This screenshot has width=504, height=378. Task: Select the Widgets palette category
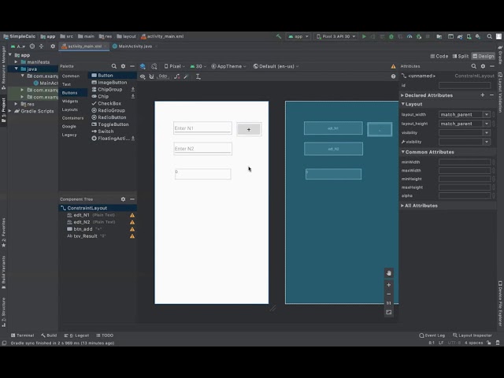pos(70,101)
